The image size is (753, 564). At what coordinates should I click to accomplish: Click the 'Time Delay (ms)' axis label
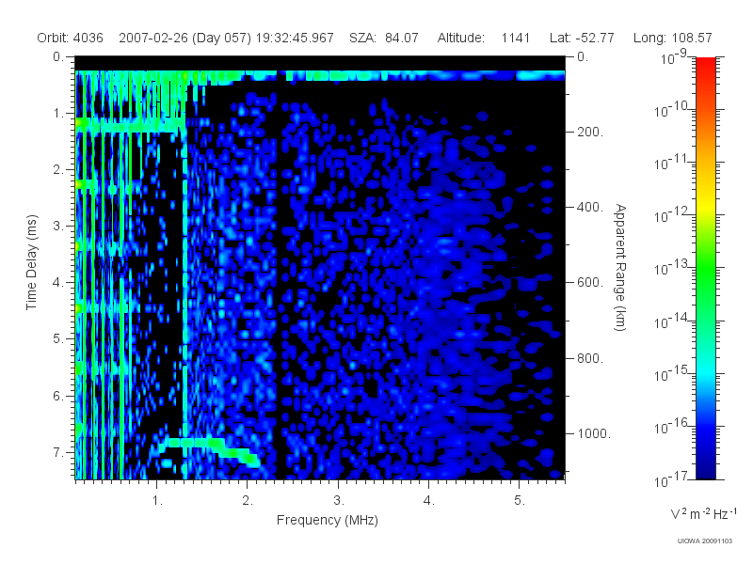point(31,262)
